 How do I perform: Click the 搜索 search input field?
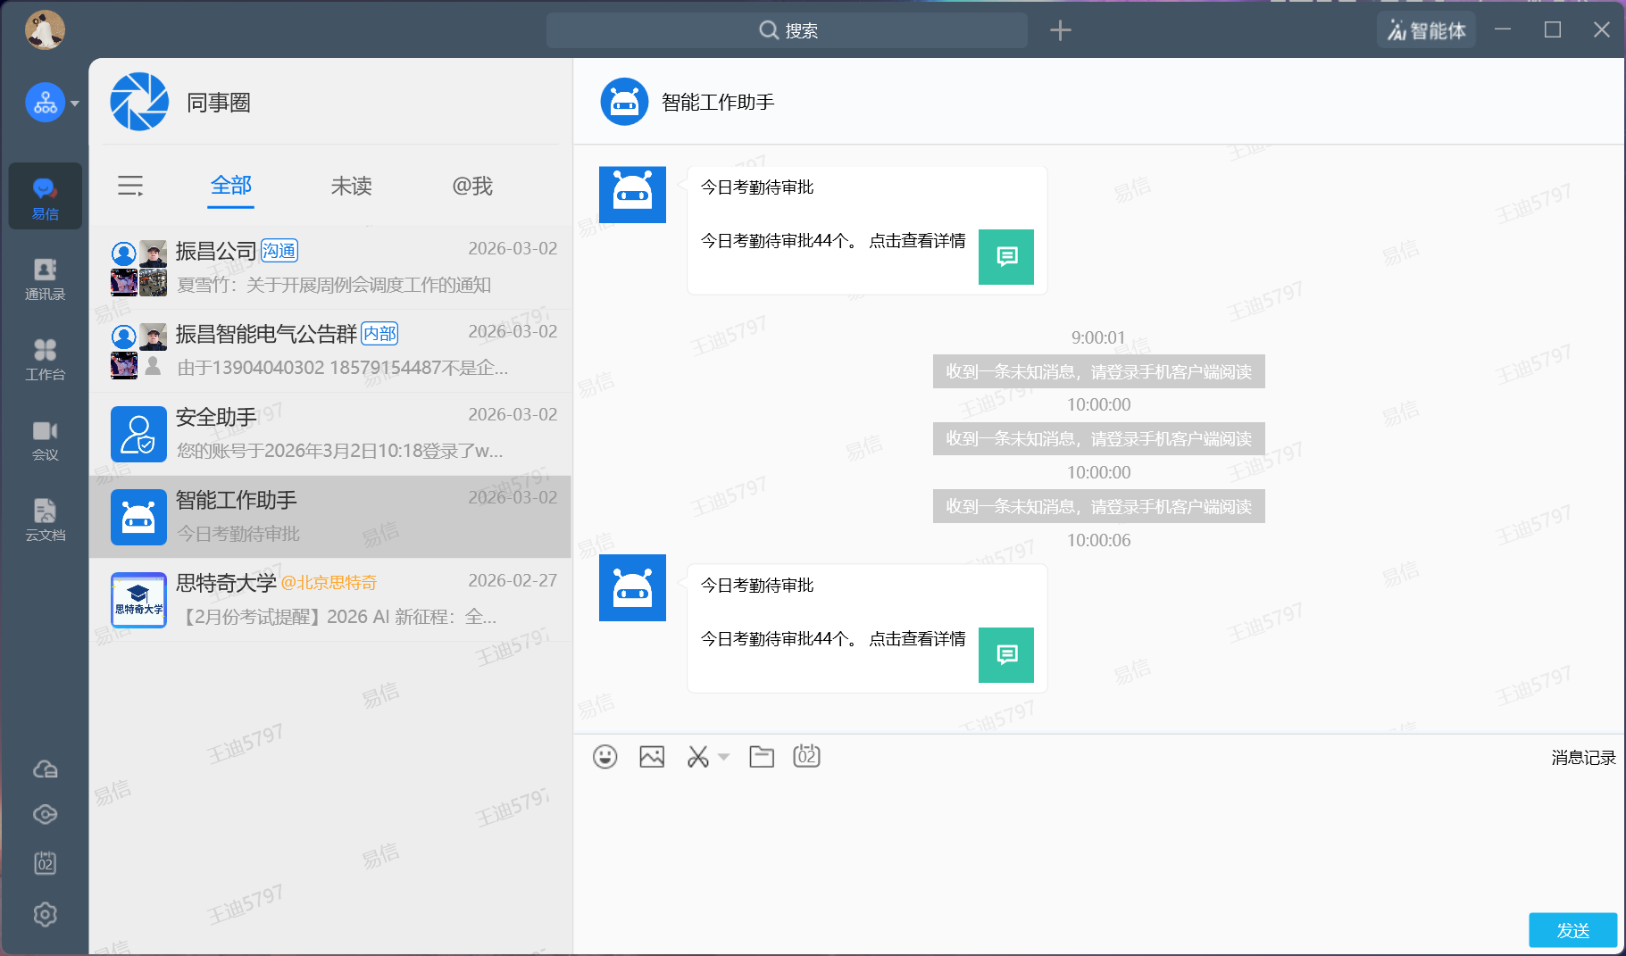point(787,29)
